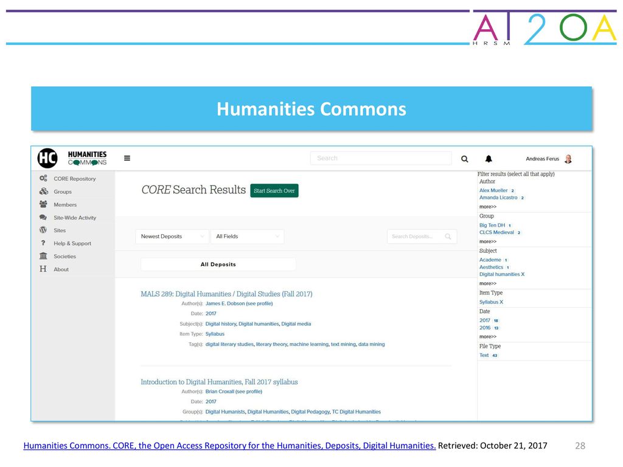Remove Syllabus item type filter
Image resolution: width=623 pixels, height=467 pixels.
click(491, 302)
